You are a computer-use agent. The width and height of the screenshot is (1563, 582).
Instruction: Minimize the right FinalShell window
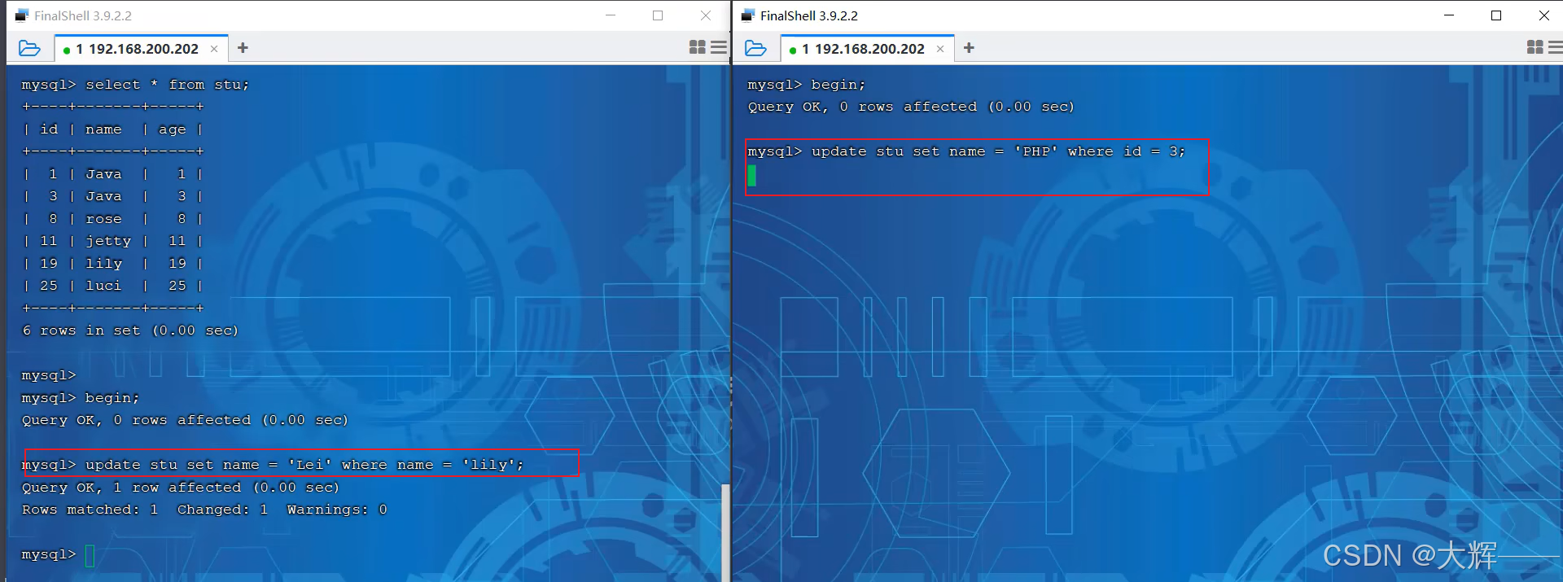pos(1449,15)
